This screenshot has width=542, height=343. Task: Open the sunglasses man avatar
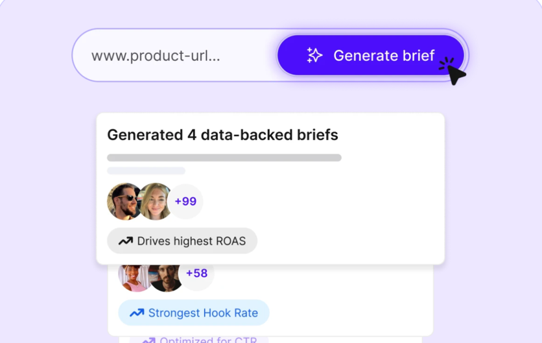pyautogui.click(x=124, y=201)
